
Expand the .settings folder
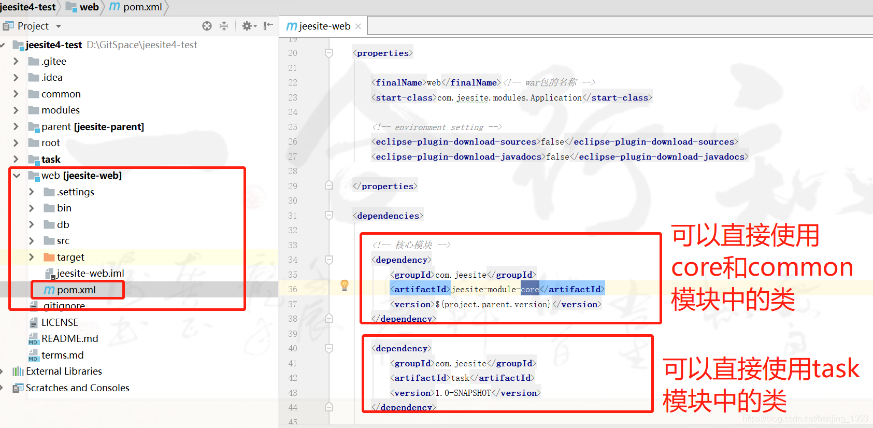pos(32,192)
